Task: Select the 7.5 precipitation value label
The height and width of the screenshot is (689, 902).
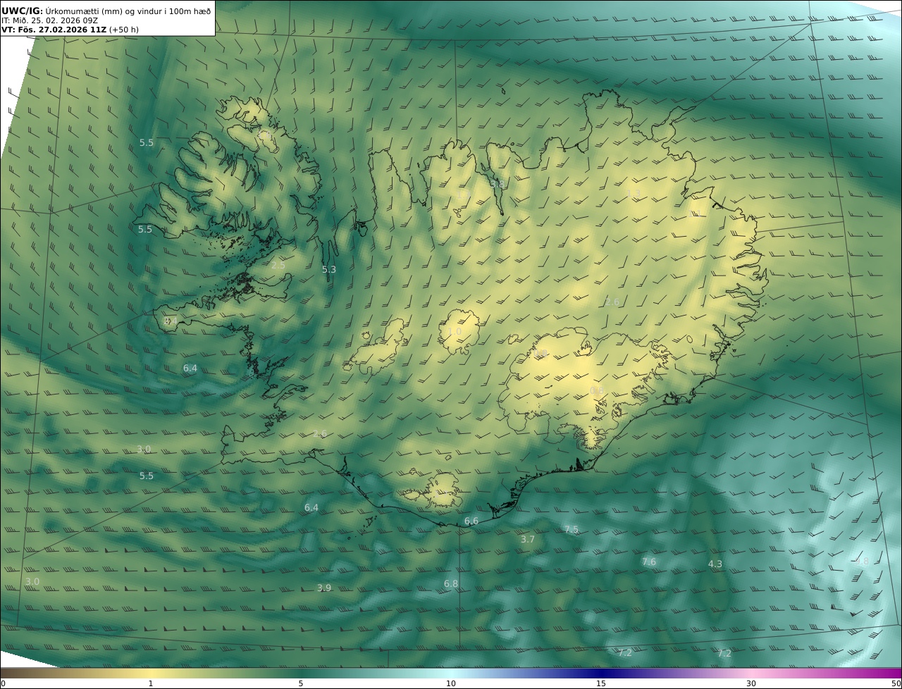Action: pyautogui.click(x=572, y=529)
